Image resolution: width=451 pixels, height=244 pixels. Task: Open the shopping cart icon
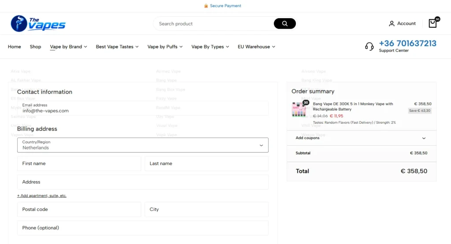tap(433, 23)
